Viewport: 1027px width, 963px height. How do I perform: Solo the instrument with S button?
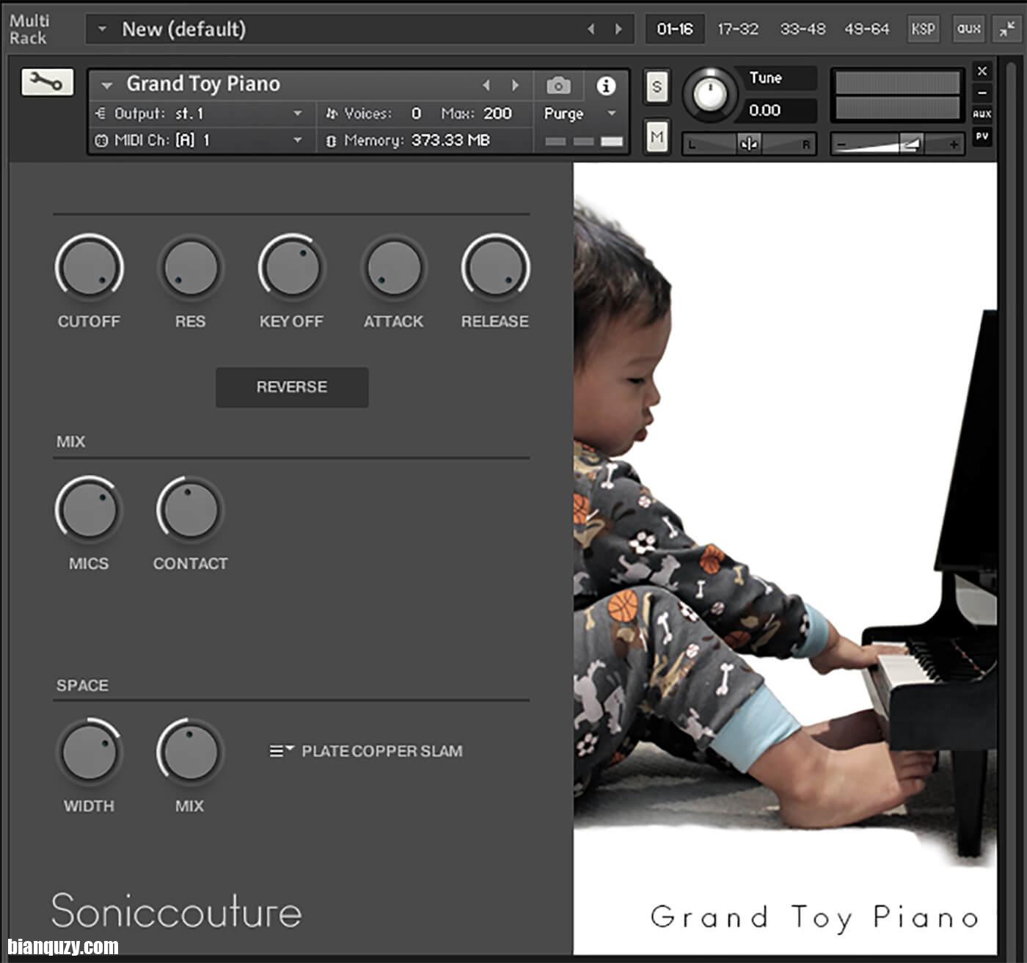(657, 87)
